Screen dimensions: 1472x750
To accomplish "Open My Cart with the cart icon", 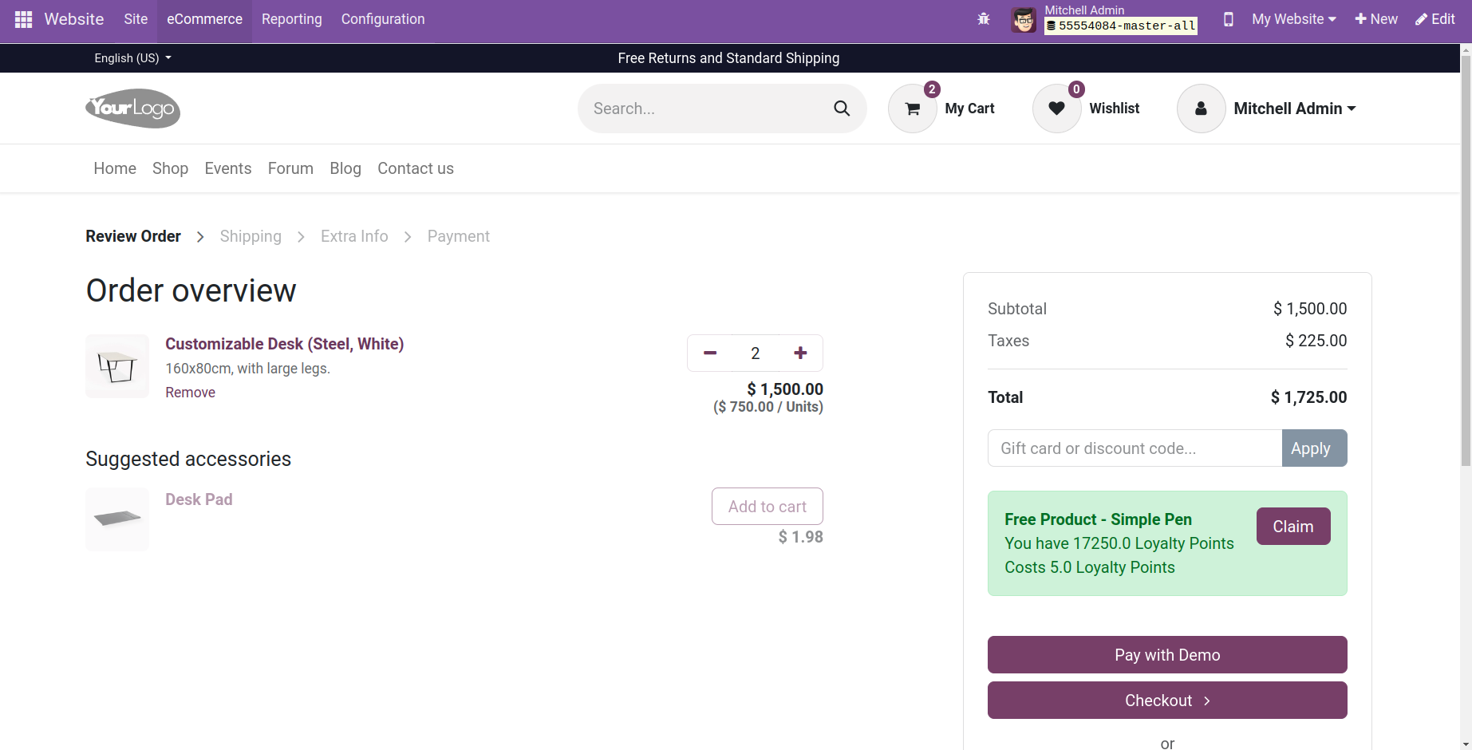I will [x=912, y=109].
